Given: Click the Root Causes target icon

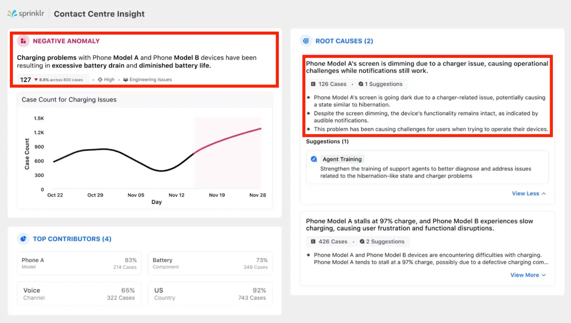Looking at the screenshot, I should click(306, 41).
